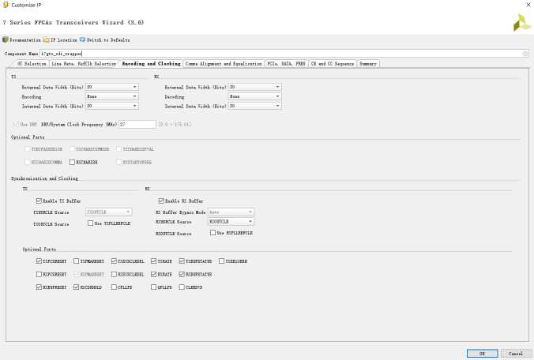Toggle the RXCHARISK checkbox
The image size is (534, 360).
[x=72, y=163]
